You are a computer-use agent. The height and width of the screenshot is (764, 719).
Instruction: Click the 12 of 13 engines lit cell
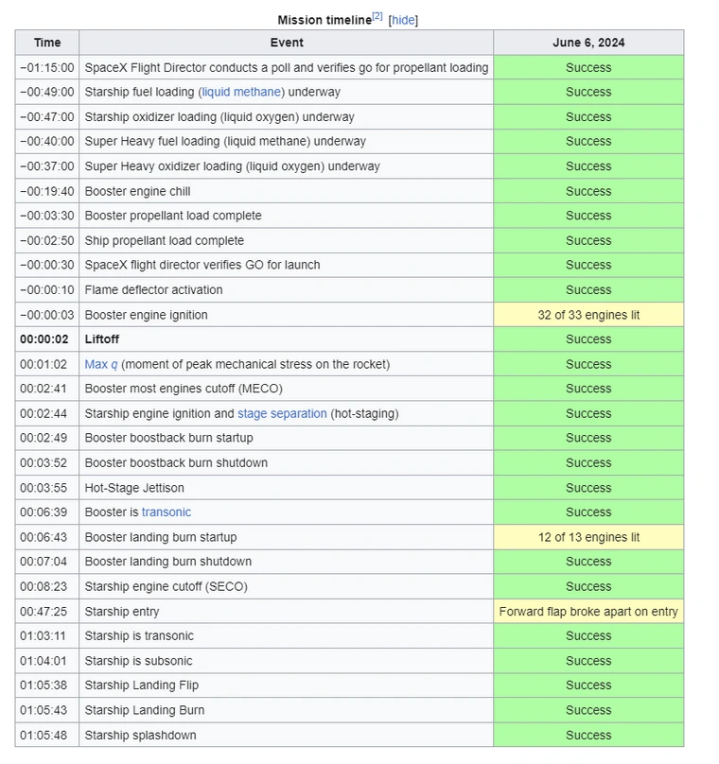pos(588,537)
